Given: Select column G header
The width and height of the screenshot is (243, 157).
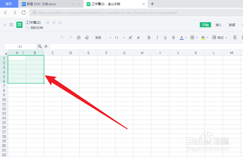Looking at the screenshot, I should pyautogui.click(x=124, y=53).
